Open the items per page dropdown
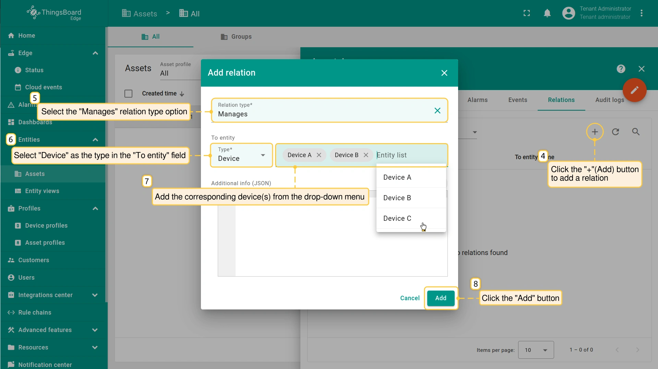 536,350
